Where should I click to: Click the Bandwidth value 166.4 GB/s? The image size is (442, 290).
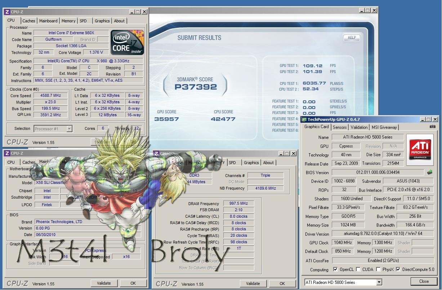[415, 225]
